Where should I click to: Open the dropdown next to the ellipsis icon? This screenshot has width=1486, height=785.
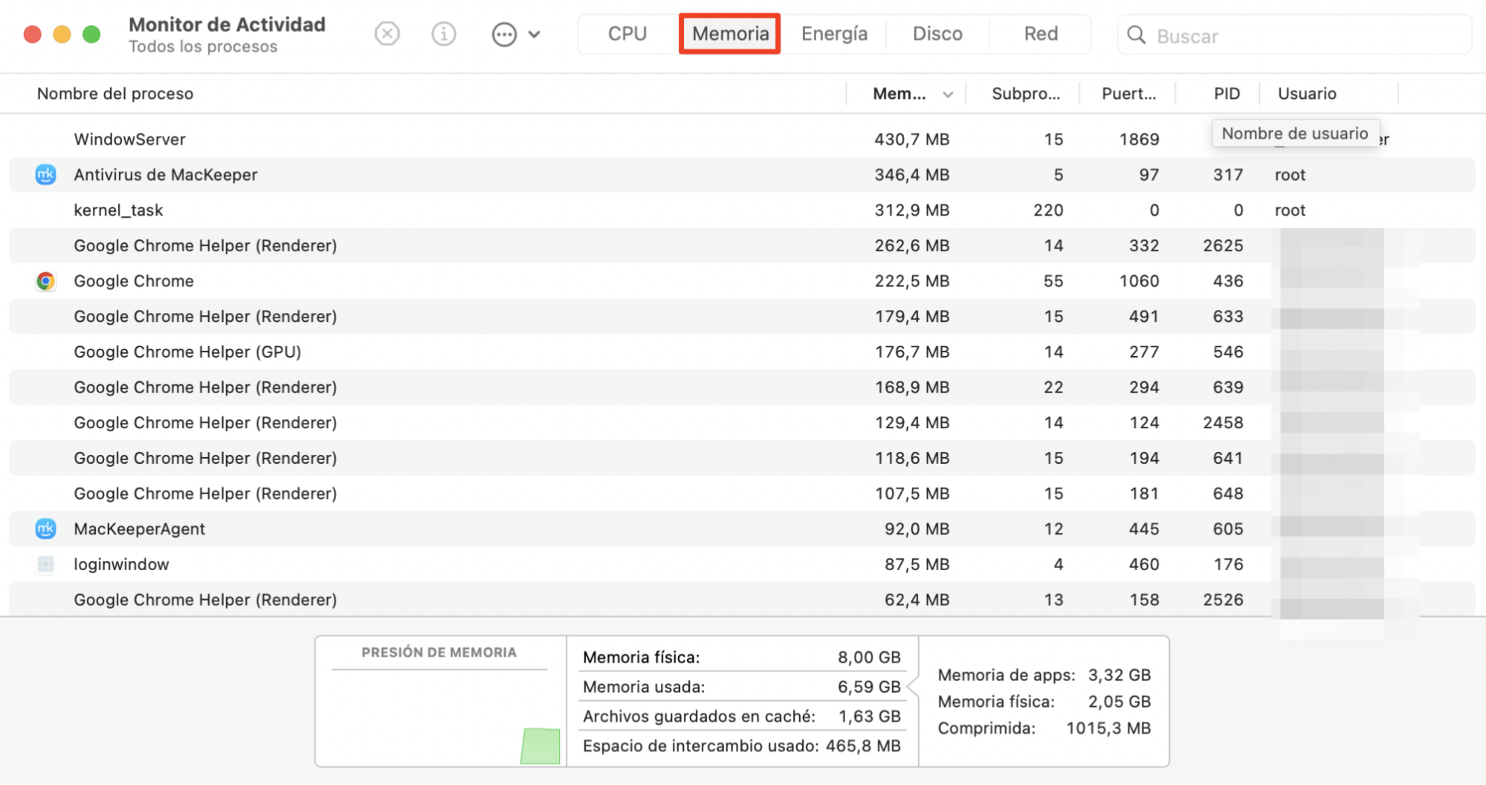(x=534, y=33)
